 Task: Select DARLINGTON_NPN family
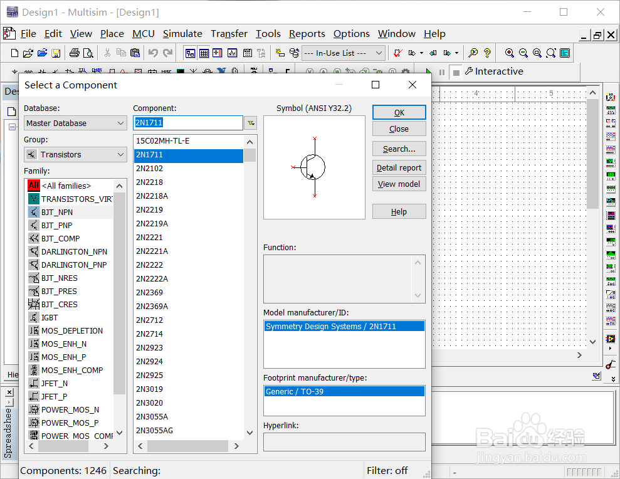tap(70, 252)
